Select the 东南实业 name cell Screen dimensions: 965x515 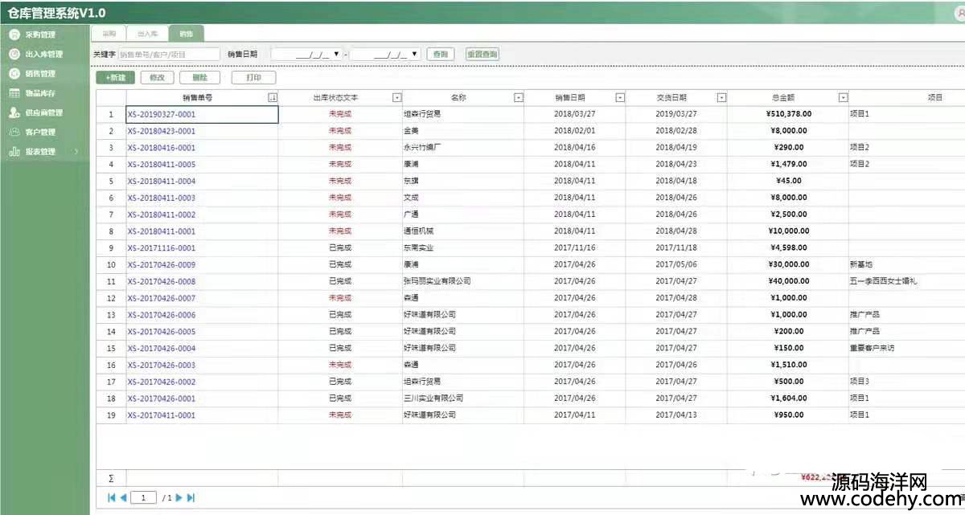point(463,247)
